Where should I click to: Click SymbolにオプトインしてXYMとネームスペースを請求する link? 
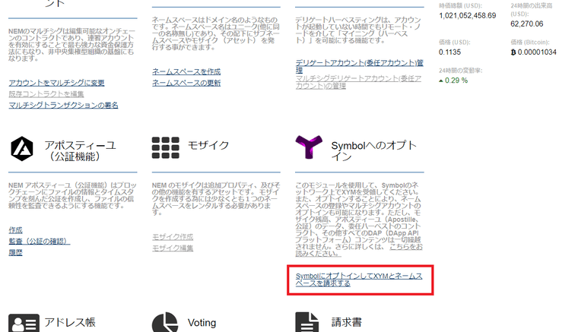[x=359, y=280]
